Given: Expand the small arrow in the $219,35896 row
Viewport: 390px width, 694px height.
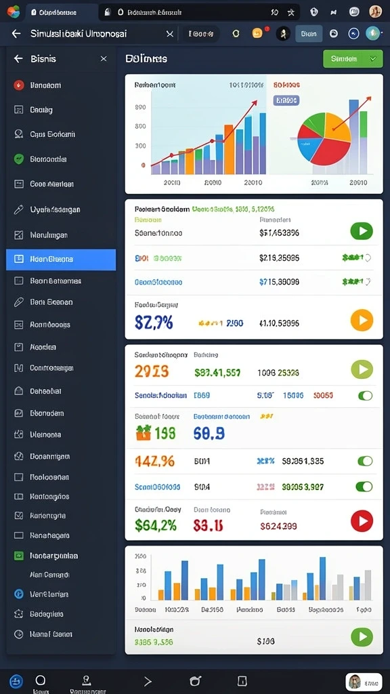Looking at the screenshot, I should pos(368,257).
